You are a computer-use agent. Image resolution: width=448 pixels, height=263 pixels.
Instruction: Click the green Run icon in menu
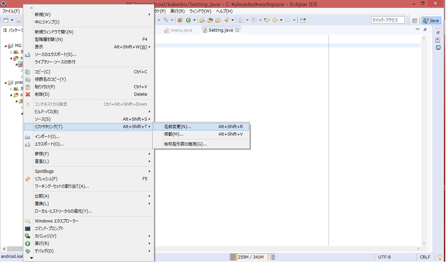pyautogui.click(x=28, y=244)
